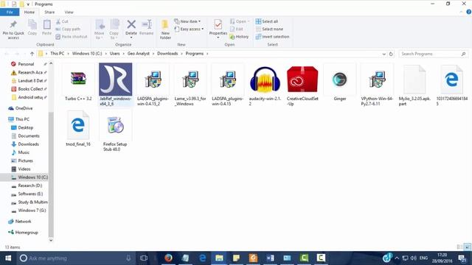The height and width of the screenshot is (265, 472).
Task: Click the Up one level arrow
Action: 32,54
